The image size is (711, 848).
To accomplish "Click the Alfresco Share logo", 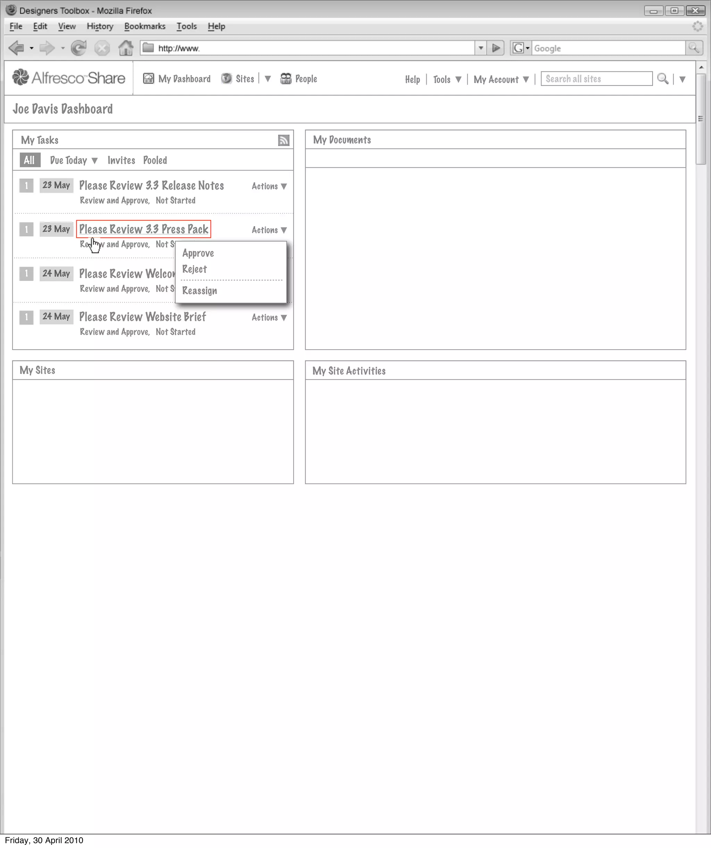I will 69,78.
